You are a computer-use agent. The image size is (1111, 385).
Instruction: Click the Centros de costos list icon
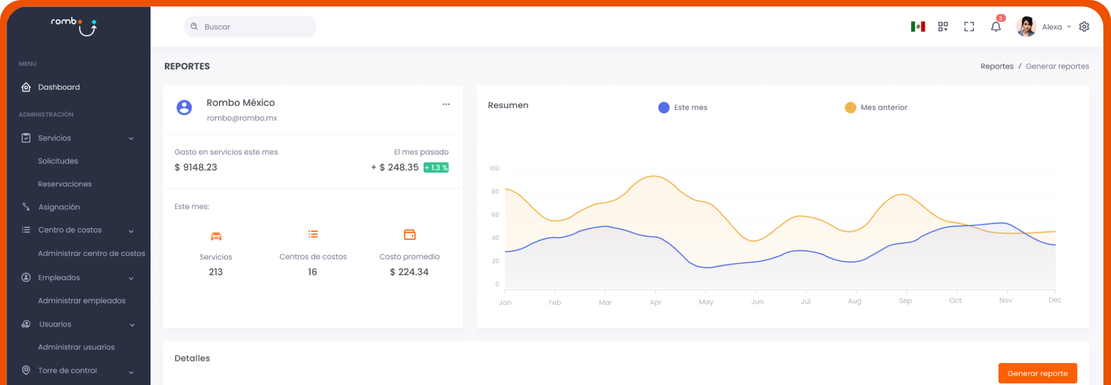[x=313, y=234]
